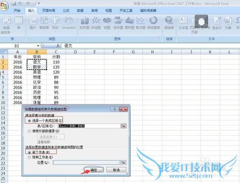Viewport: 240px width, 183px height.
Task: Click range selector icon beside 表/区域 field
Action: (x=123, y=126)
